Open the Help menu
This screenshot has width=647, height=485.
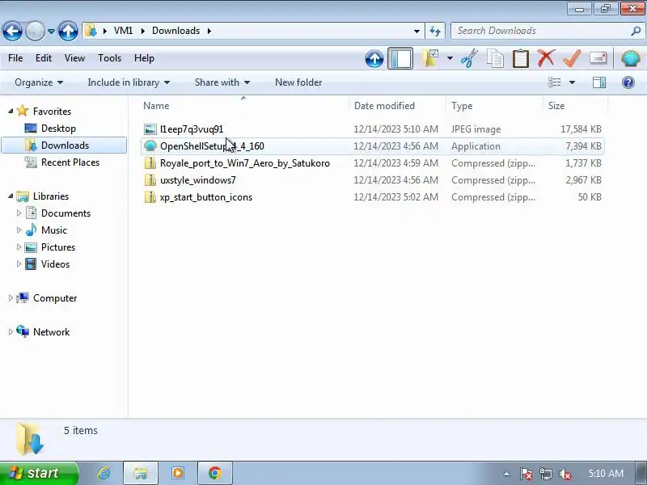(144, 58)
